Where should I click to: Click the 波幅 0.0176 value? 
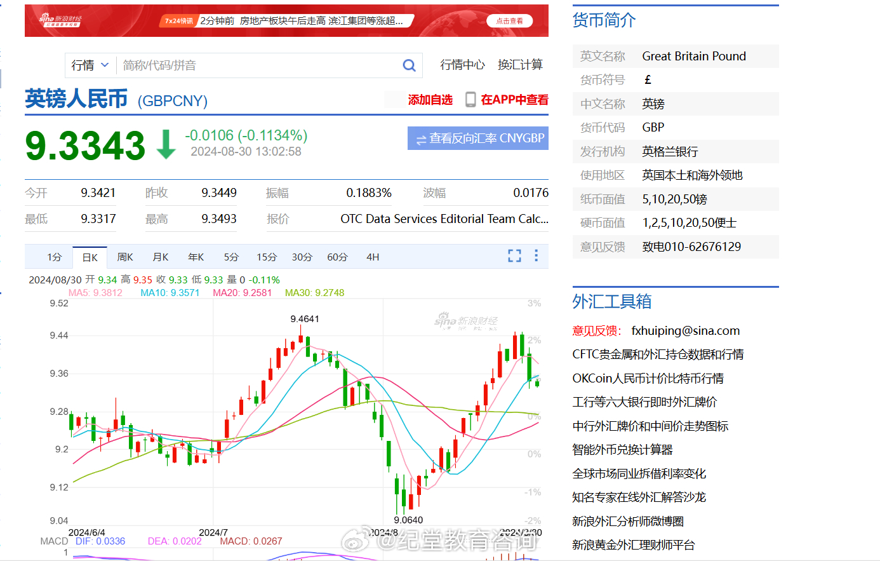click(531, 193)
